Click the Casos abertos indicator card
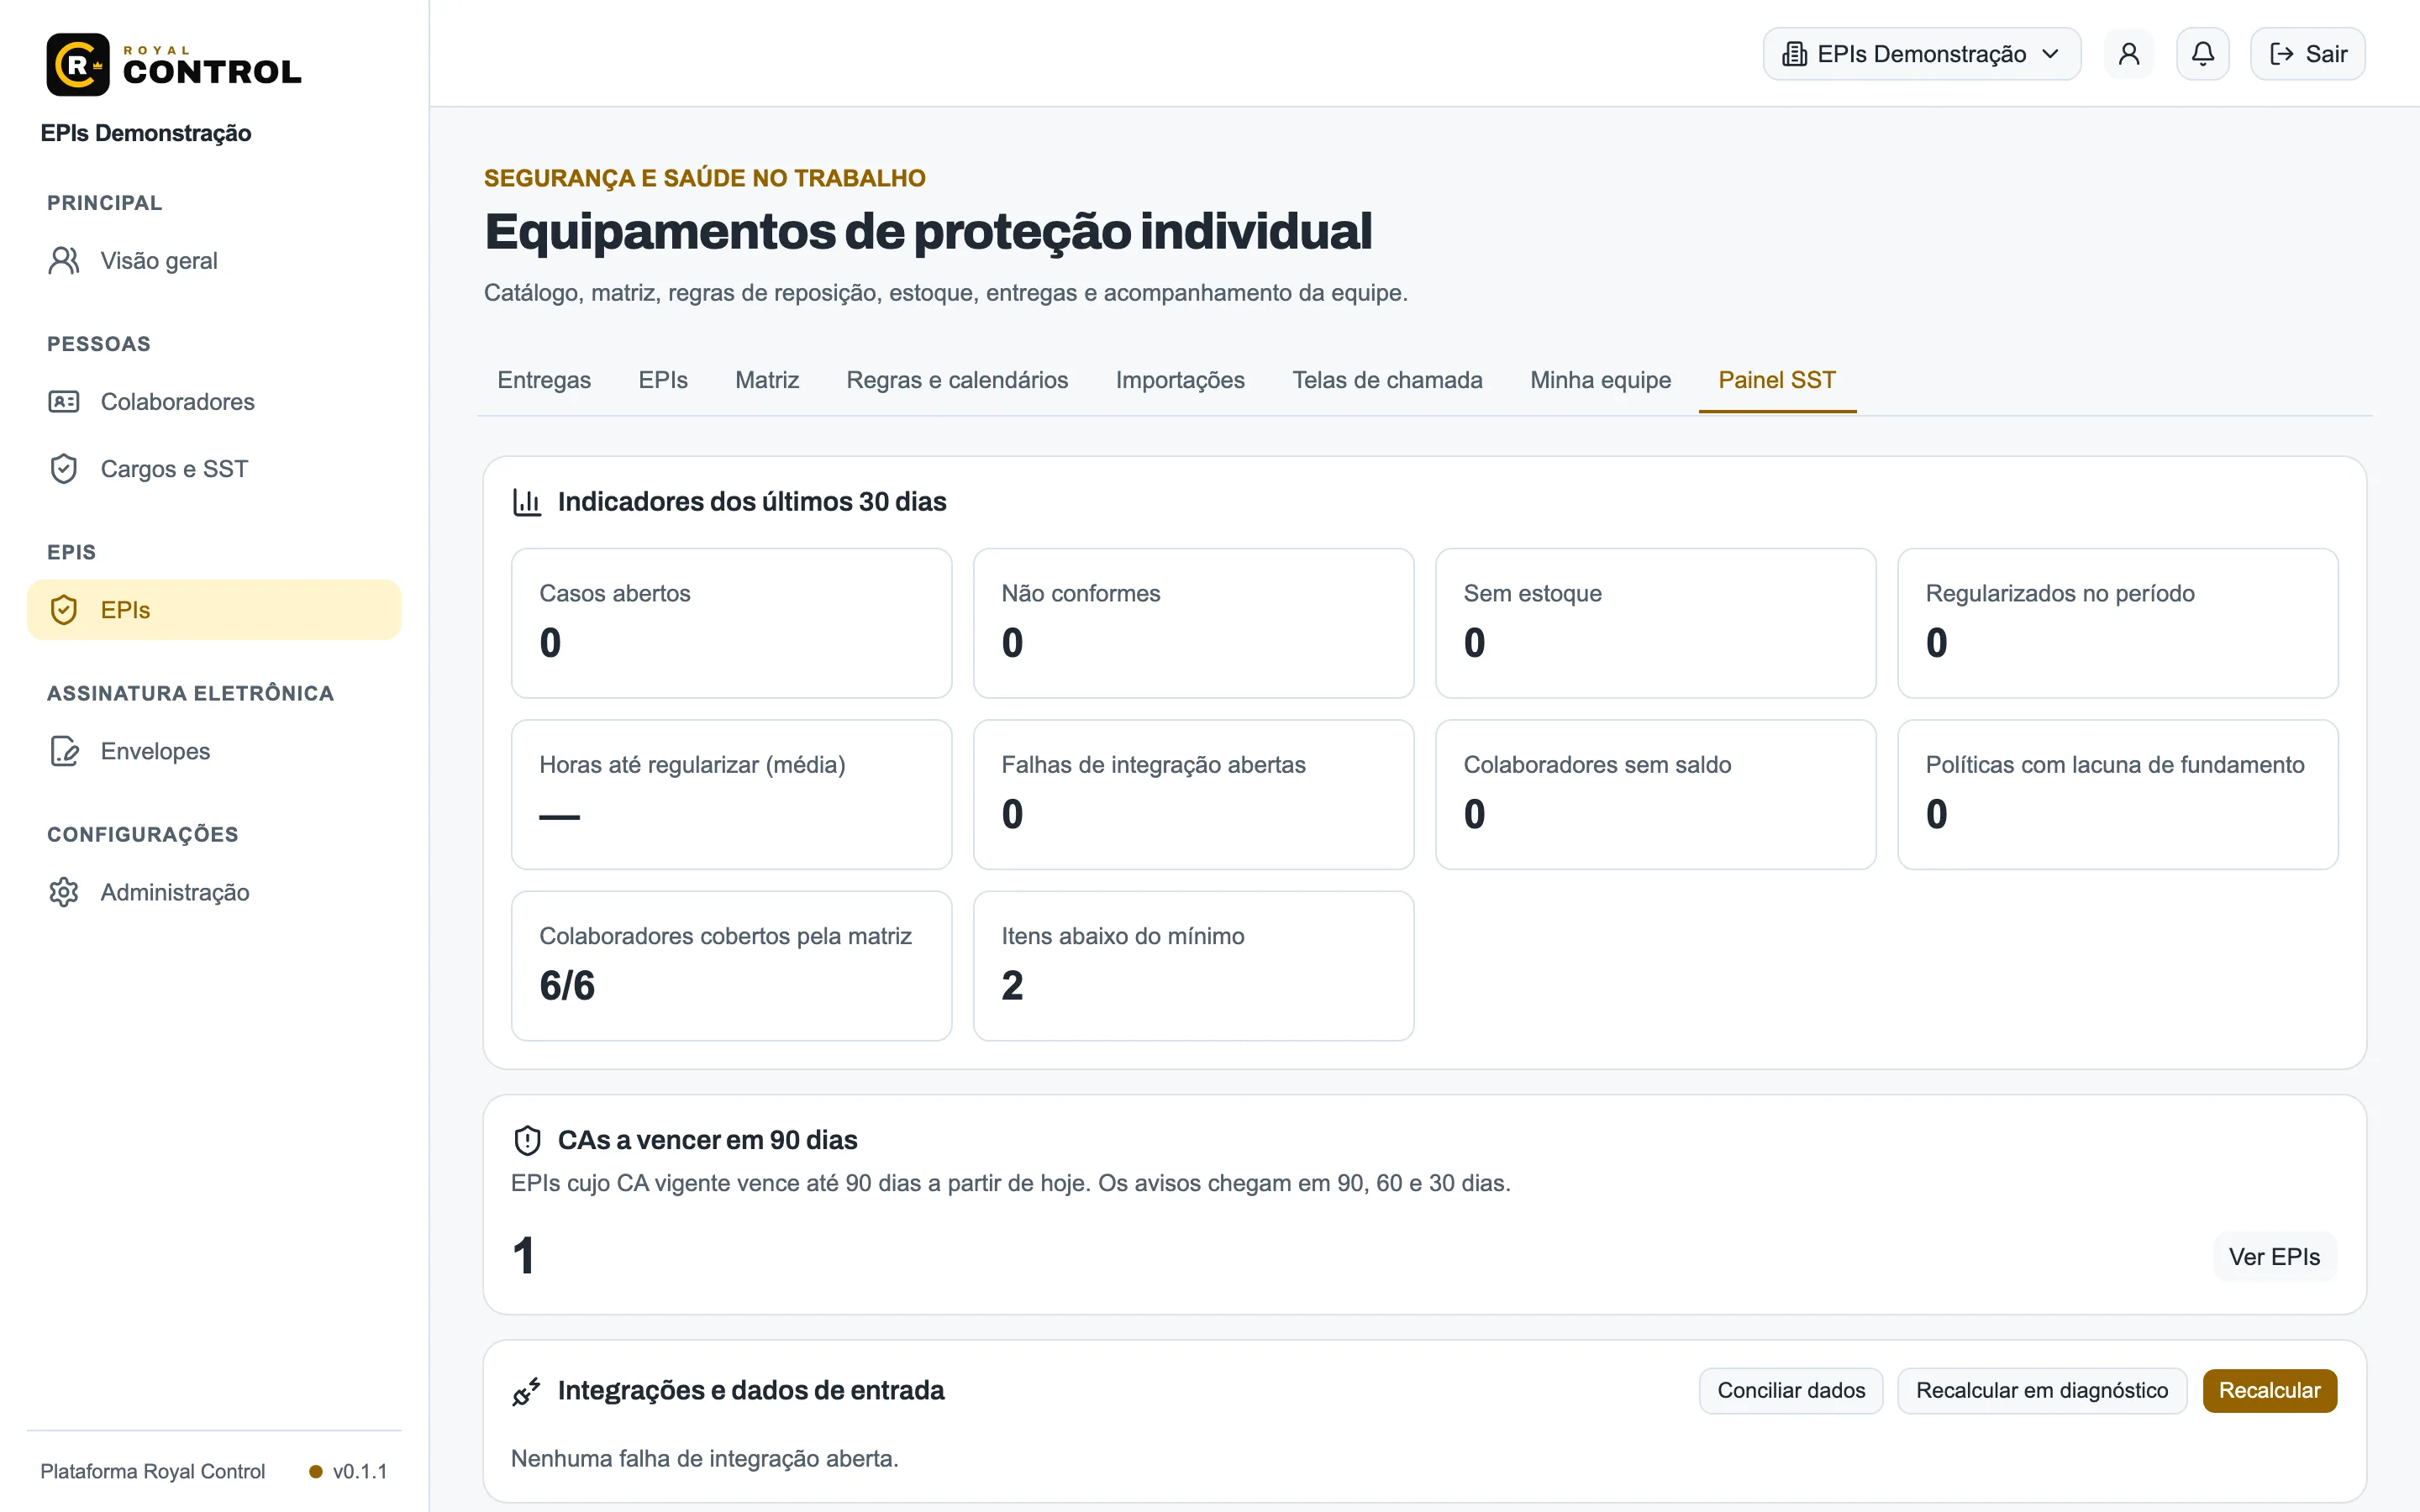This screenshot has height=1512, width=2420. [x=731, y=623]
